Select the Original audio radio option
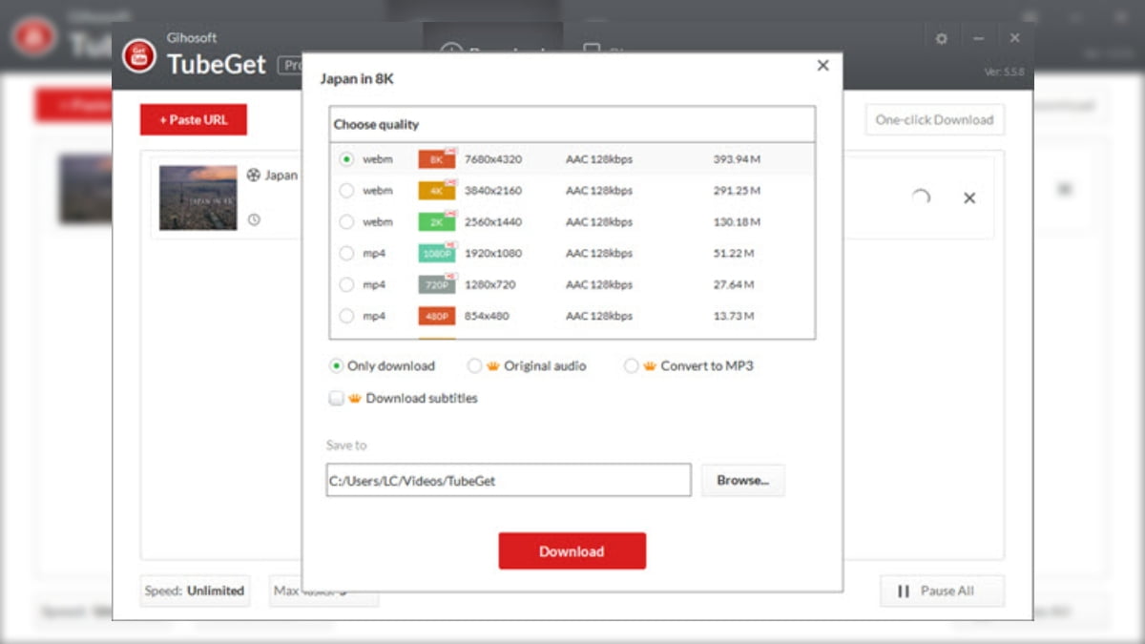Image resolution: width=1145 pixels, height=644 pixels. (474, 366)
